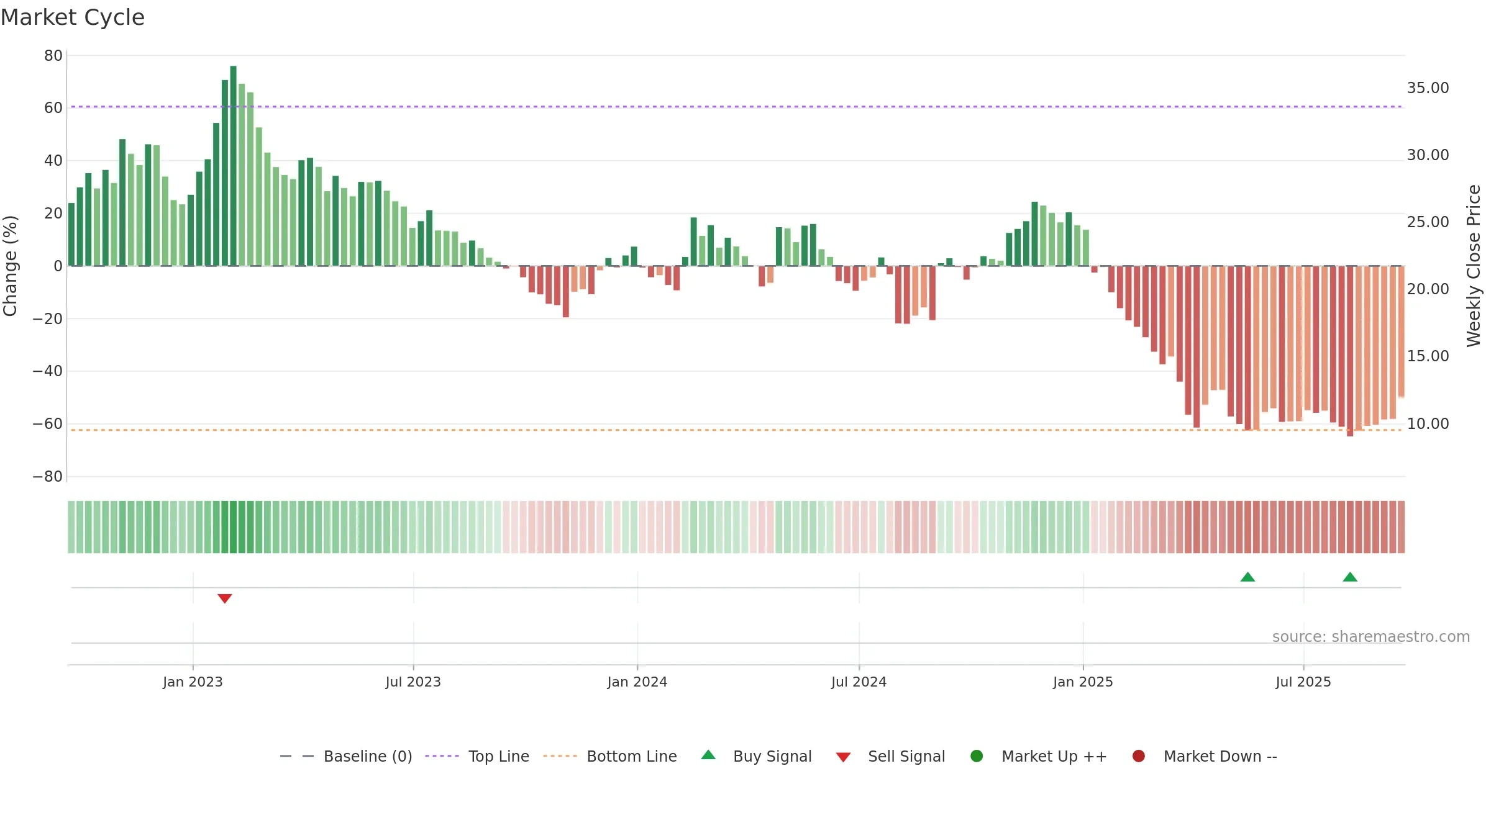This screenshot has height=838, width=1491.
Task: Click the Buy Signal triangle after Jul 2025
Action: (1350, 577)
